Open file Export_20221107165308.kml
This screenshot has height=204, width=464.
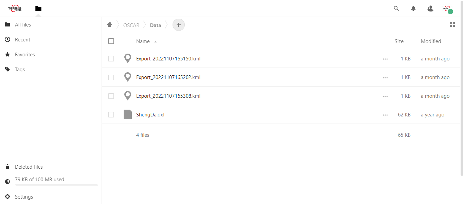coord(168,96)
